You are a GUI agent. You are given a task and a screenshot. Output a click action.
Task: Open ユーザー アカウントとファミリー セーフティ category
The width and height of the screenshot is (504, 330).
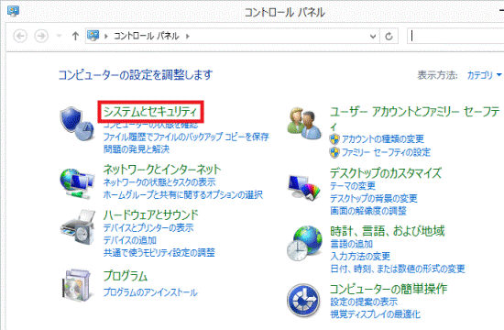(415, 118)
